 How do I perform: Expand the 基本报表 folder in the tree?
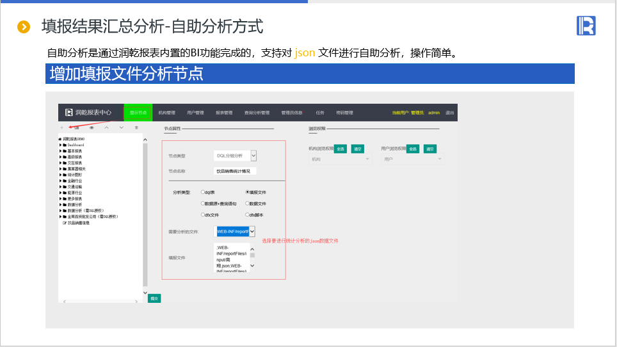[61, 151]
